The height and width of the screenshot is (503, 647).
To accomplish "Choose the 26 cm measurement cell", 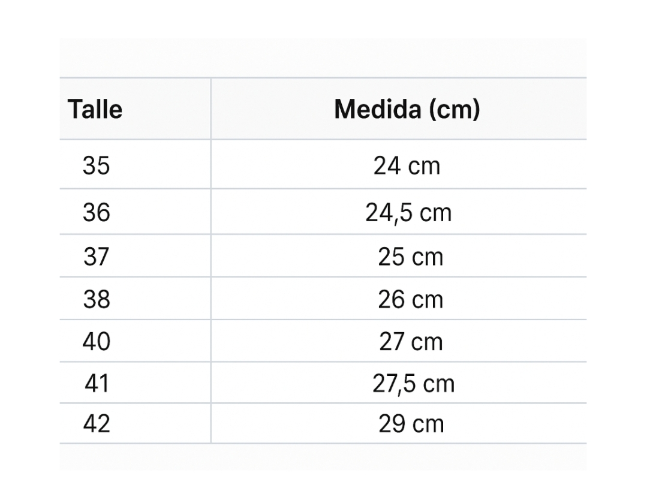I will [x=410, y=299].
